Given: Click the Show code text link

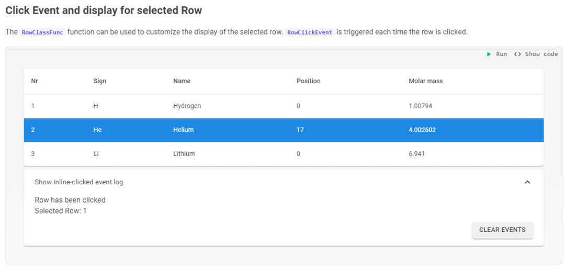Looking at the screenshot, I should click(541, 54).
